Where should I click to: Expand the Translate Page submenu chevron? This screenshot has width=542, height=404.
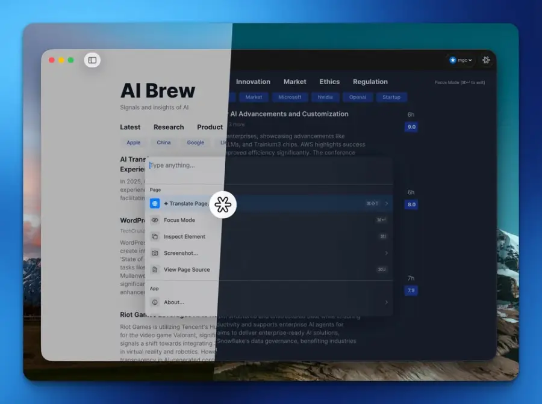click(x=387, y=204)
